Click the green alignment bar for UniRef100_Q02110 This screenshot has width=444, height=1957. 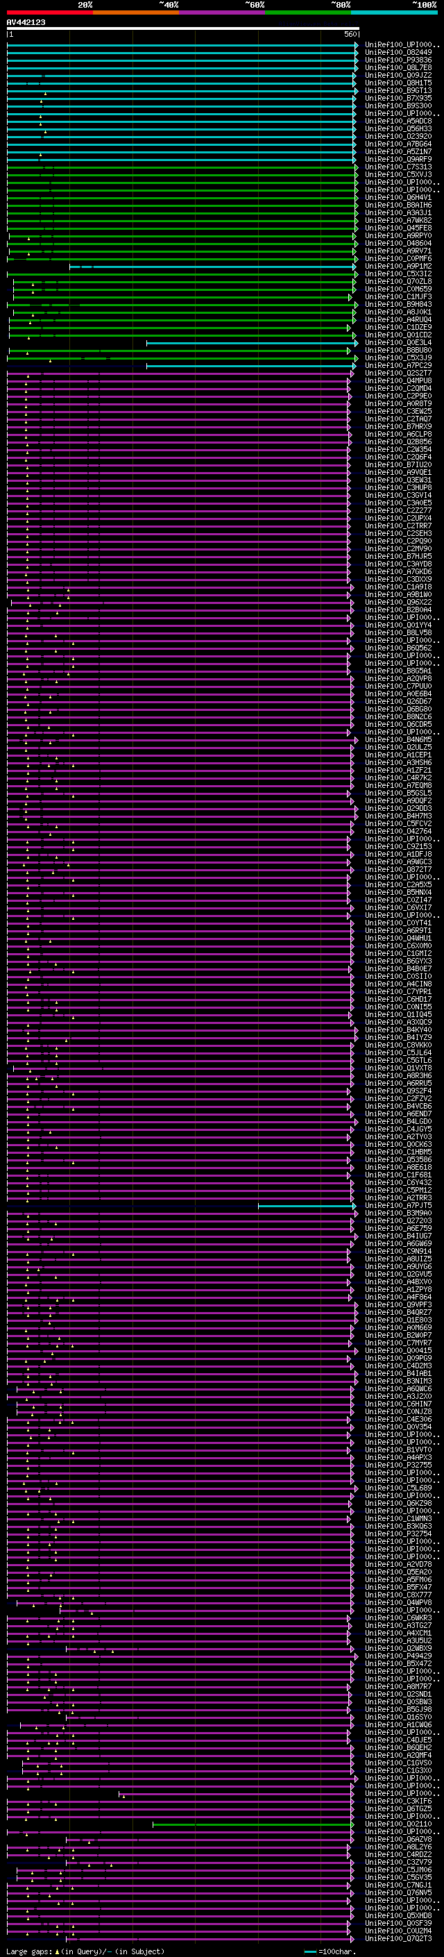(253, 1824)
